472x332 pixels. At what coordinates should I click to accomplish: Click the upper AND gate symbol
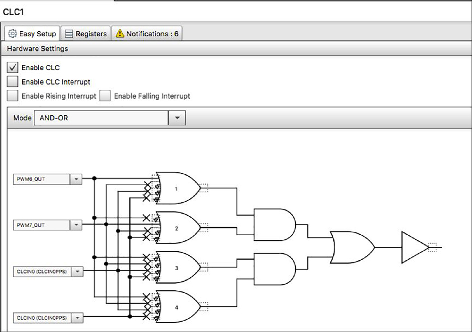(275, 225)
